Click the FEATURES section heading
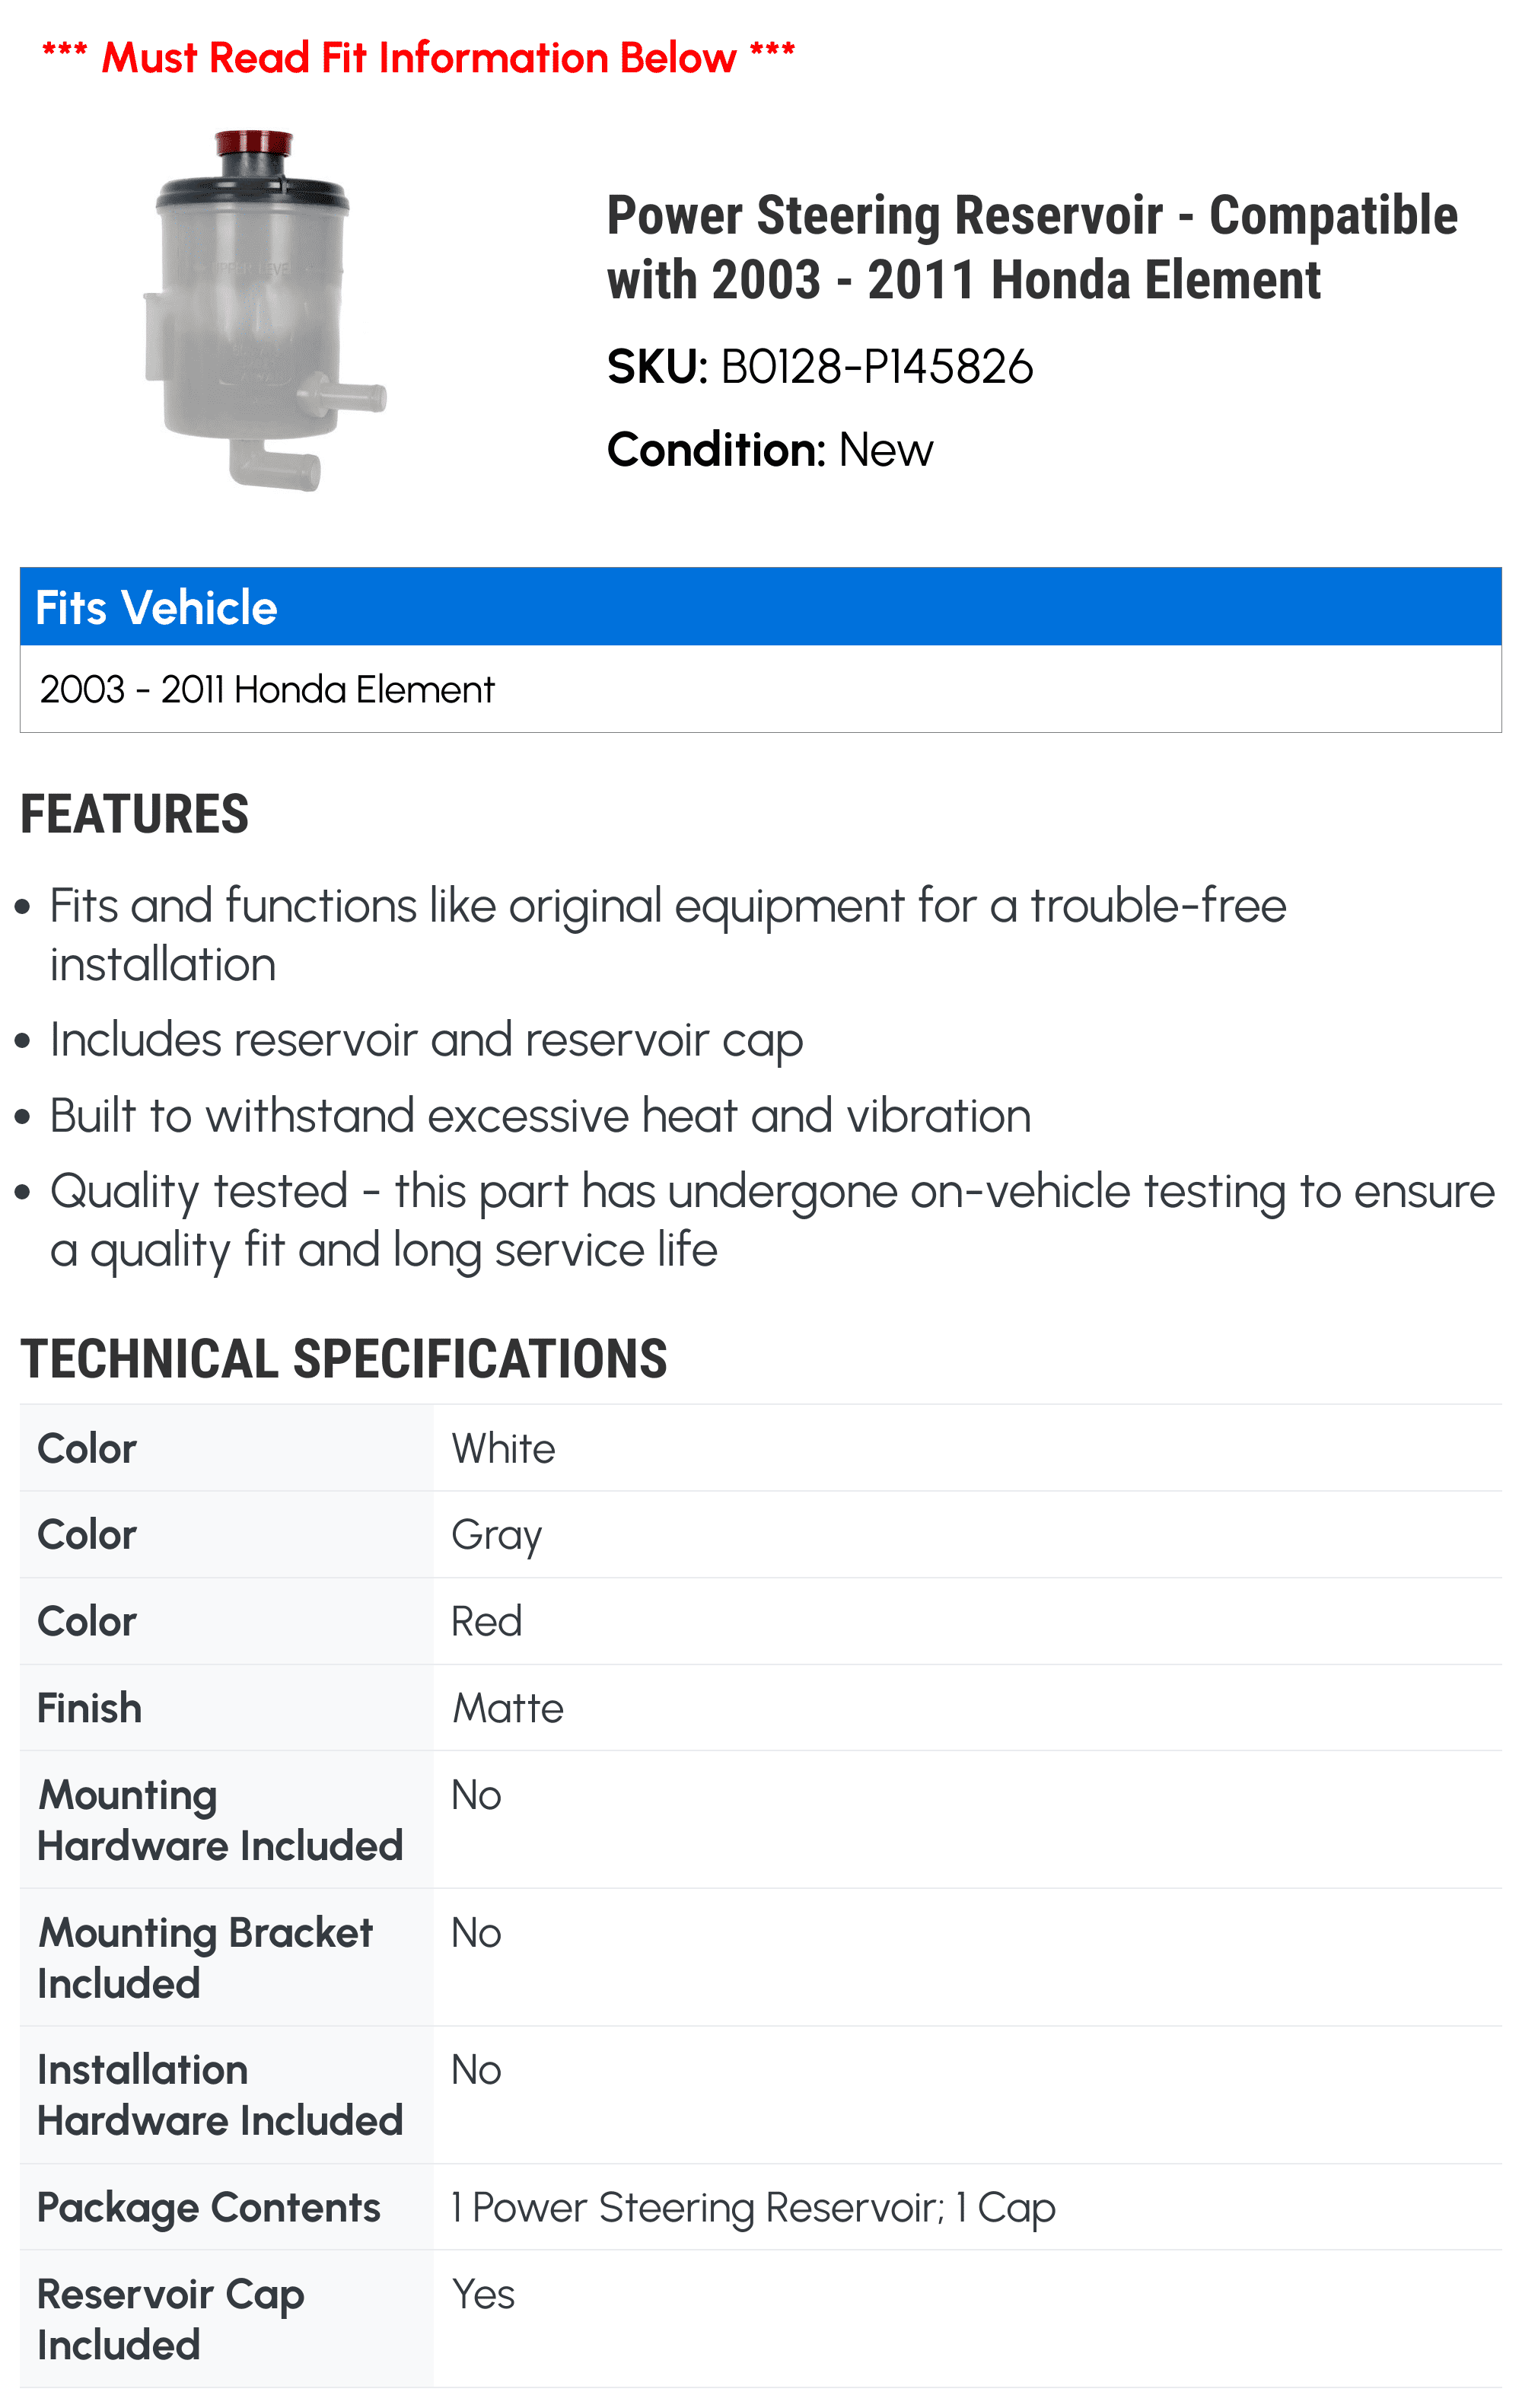This screenshot has width=1522, height=2408. coord(134,814)
